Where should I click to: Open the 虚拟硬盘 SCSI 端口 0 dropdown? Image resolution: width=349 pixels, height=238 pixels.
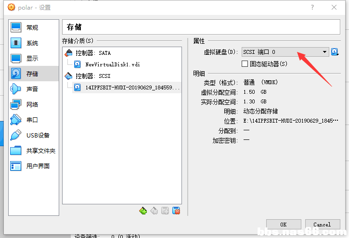pos(285,52)
